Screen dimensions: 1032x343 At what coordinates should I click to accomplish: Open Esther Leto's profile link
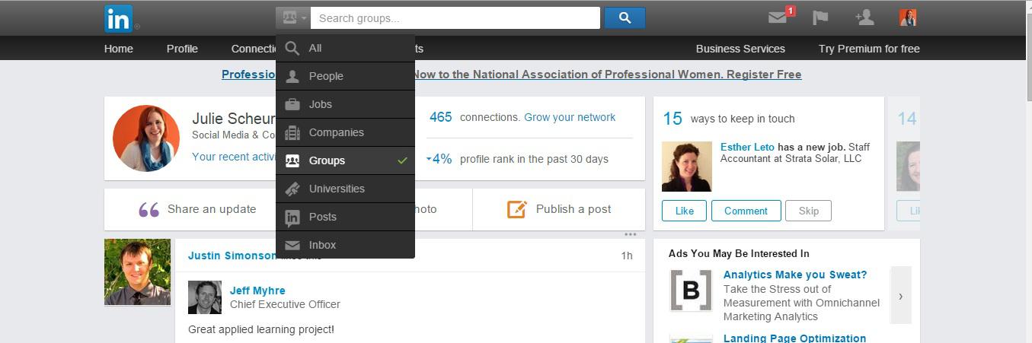click(747, 147)
